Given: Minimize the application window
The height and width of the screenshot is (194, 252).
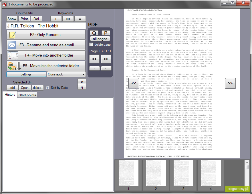Looking at the screenshot, I should pyautogui.click(x=225, y=3).
